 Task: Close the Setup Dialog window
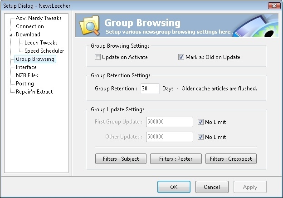274,5
